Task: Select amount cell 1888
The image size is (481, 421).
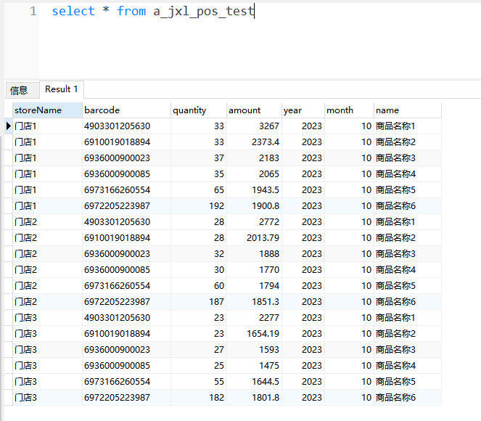Action: 254,254
